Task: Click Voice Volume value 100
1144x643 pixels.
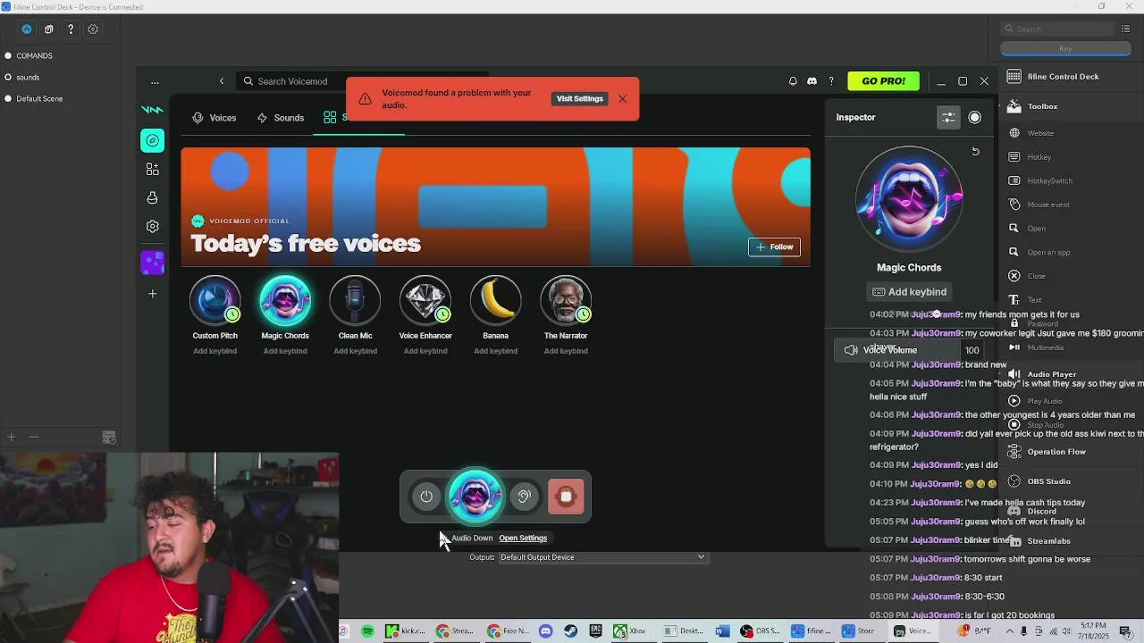Action: (972, 350)
